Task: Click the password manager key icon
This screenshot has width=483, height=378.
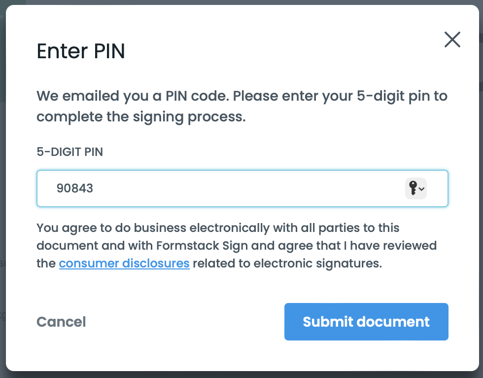Action: 413,188
